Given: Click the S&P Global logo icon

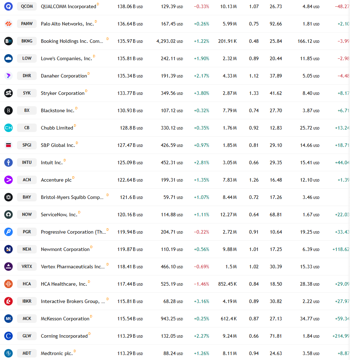Looking at the screenshot, I should 8,145.
